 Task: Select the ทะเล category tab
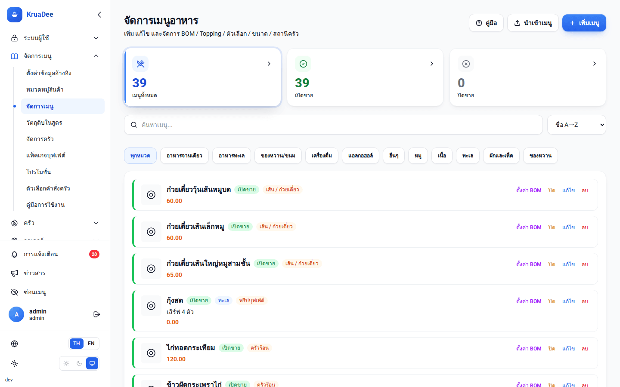(468, 156)
